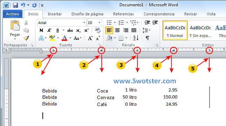The height and width of the screenshot is (126, 226).
Task: Click the Redo icon in quick access toolbar
Action: click(34, 5)
